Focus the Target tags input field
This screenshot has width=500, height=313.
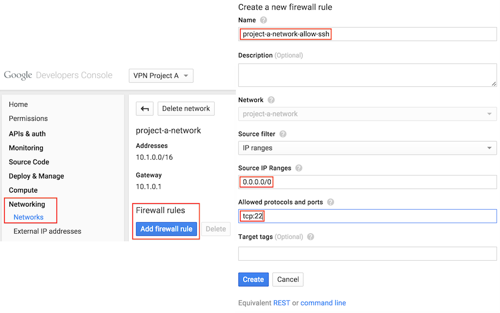[x=367, y=254]
